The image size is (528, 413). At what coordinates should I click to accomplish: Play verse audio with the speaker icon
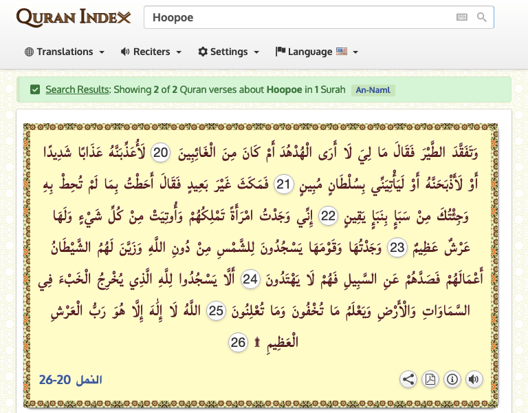tap(474, 379)
